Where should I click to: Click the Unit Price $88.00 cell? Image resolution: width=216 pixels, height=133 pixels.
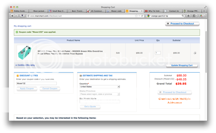pos(139,53)
